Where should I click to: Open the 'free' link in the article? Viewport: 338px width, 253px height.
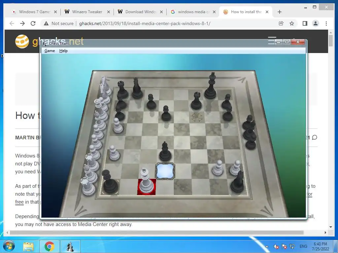[19, 202]
